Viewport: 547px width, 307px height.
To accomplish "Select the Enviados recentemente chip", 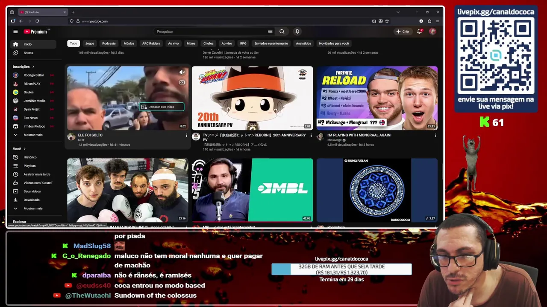I will [x=271, y=43].
